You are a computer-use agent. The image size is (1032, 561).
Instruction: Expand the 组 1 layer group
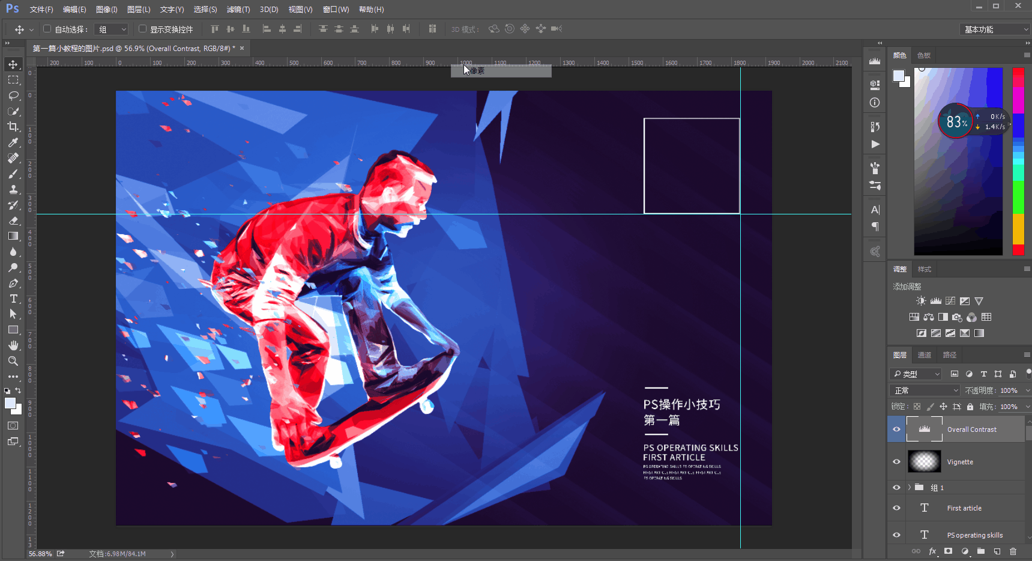[x=910, y=487]
